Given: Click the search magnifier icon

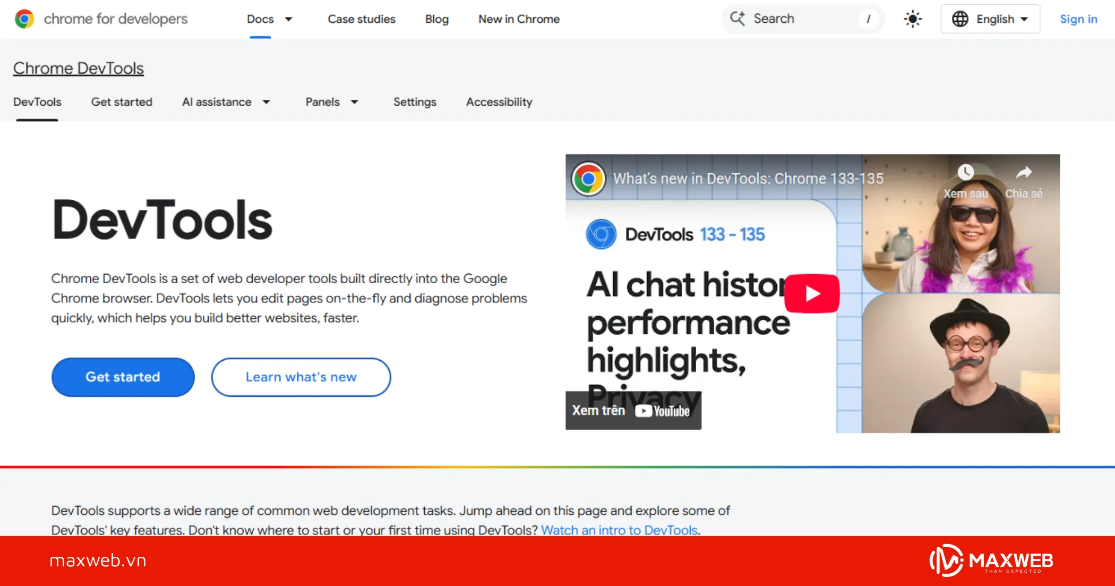Looking at the screenshot, I should point(738,19).
